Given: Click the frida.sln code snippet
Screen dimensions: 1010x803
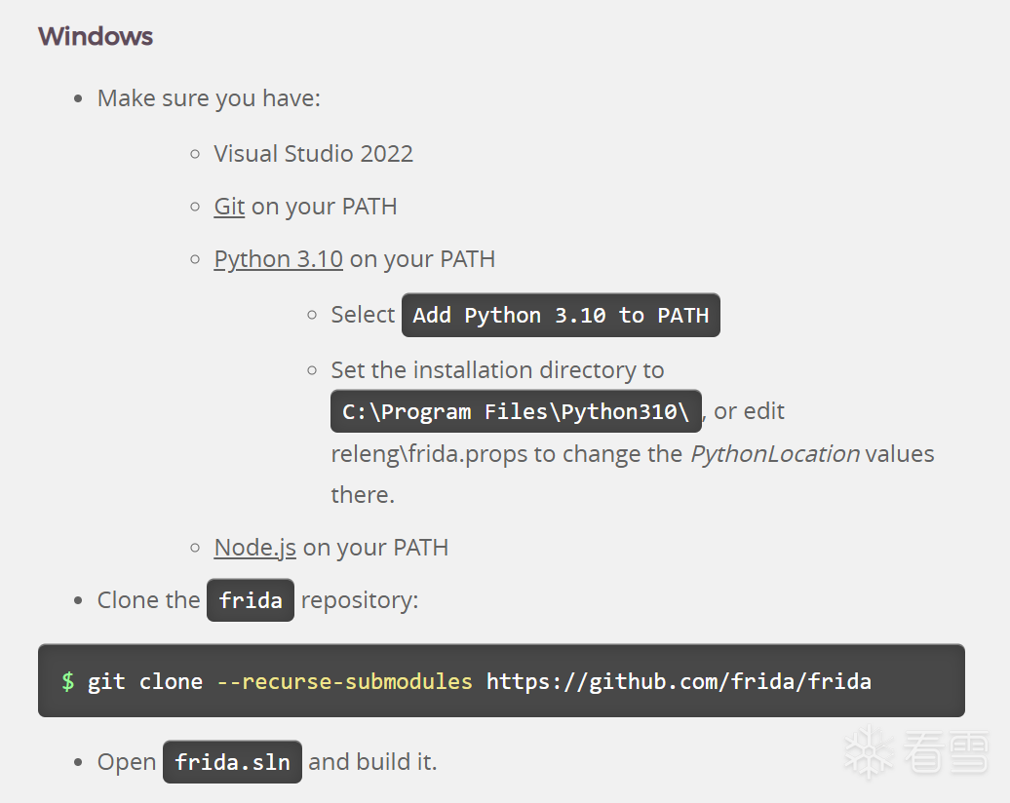Looking at the screenshot, I should click(x=232, y=762).
